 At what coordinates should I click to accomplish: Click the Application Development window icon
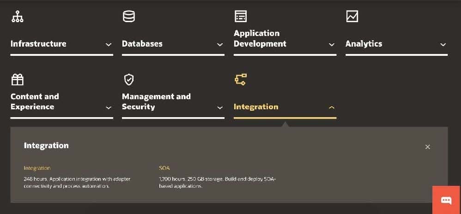[x=240, y=17]
